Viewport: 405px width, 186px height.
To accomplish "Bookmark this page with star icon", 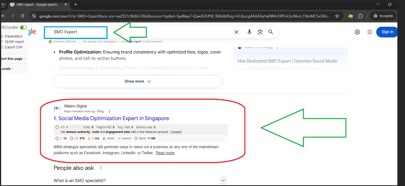I will [337, 16].
